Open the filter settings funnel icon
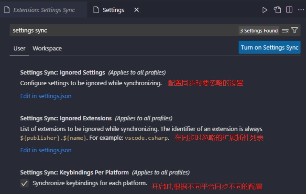 coord(295,30)
